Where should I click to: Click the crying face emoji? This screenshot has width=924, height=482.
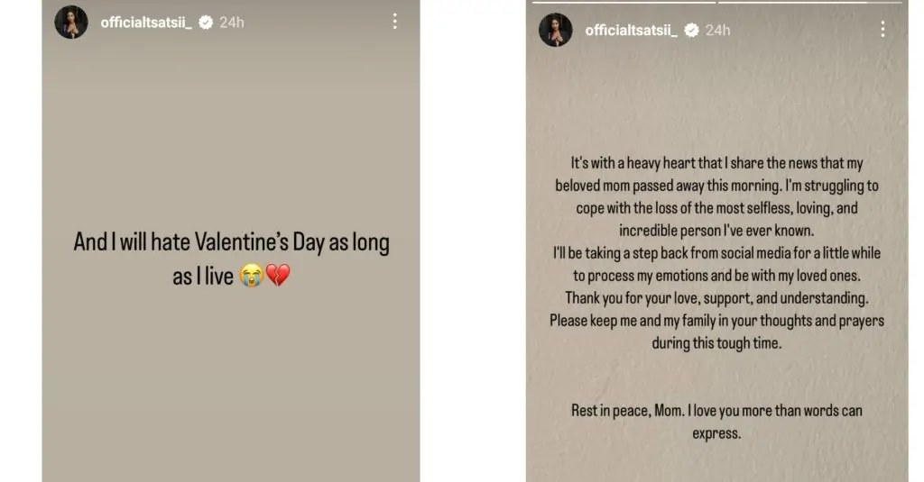click(250, 277)
